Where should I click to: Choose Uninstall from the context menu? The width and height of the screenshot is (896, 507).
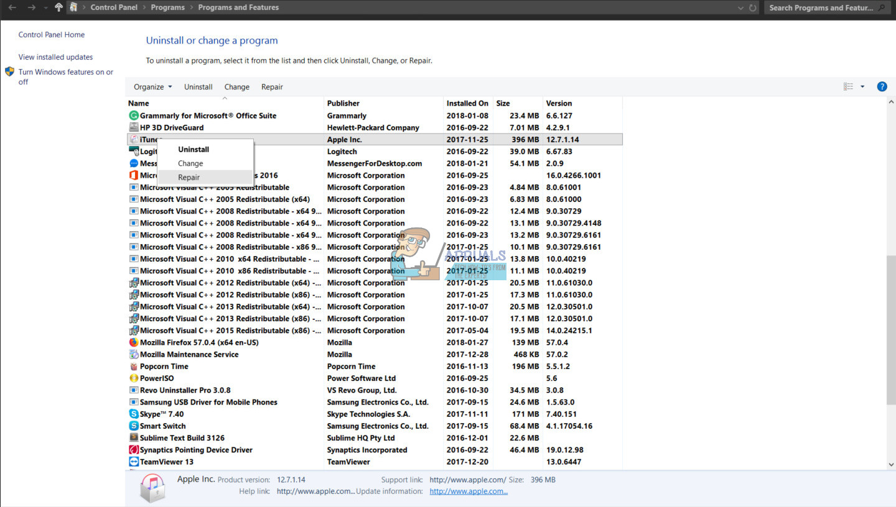pos(205,149)
